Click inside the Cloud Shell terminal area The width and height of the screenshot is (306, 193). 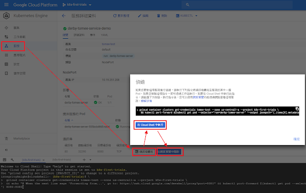(x=153, y=178)
